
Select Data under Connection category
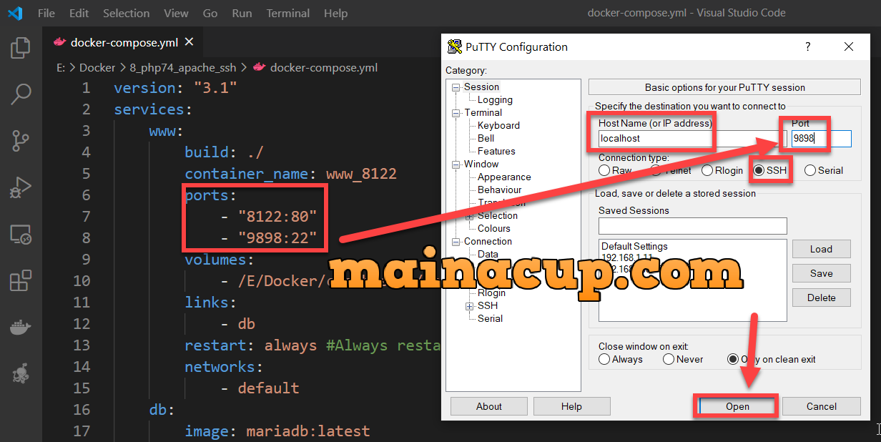coord(488,254)
